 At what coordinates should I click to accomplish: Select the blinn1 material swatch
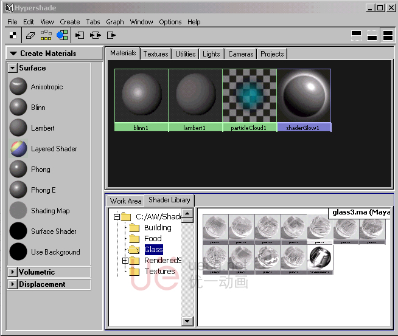[141, 100]
